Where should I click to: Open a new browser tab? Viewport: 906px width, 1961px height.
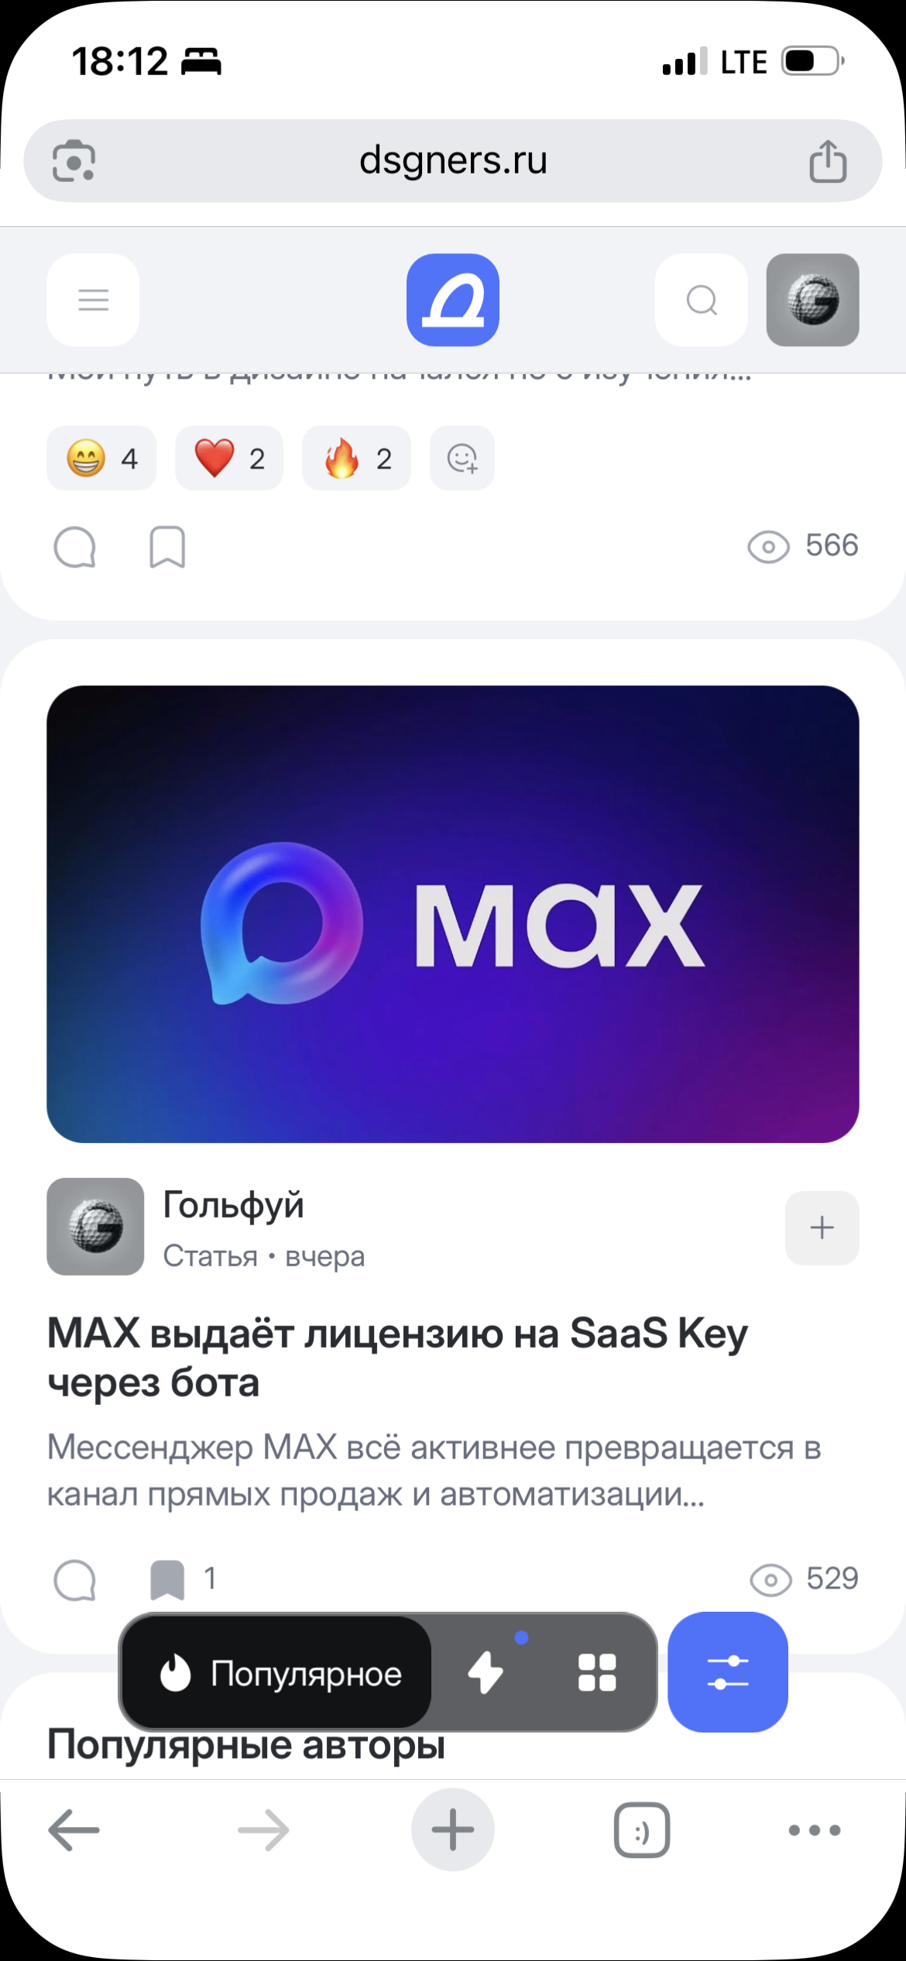(x=452, y=1829)
